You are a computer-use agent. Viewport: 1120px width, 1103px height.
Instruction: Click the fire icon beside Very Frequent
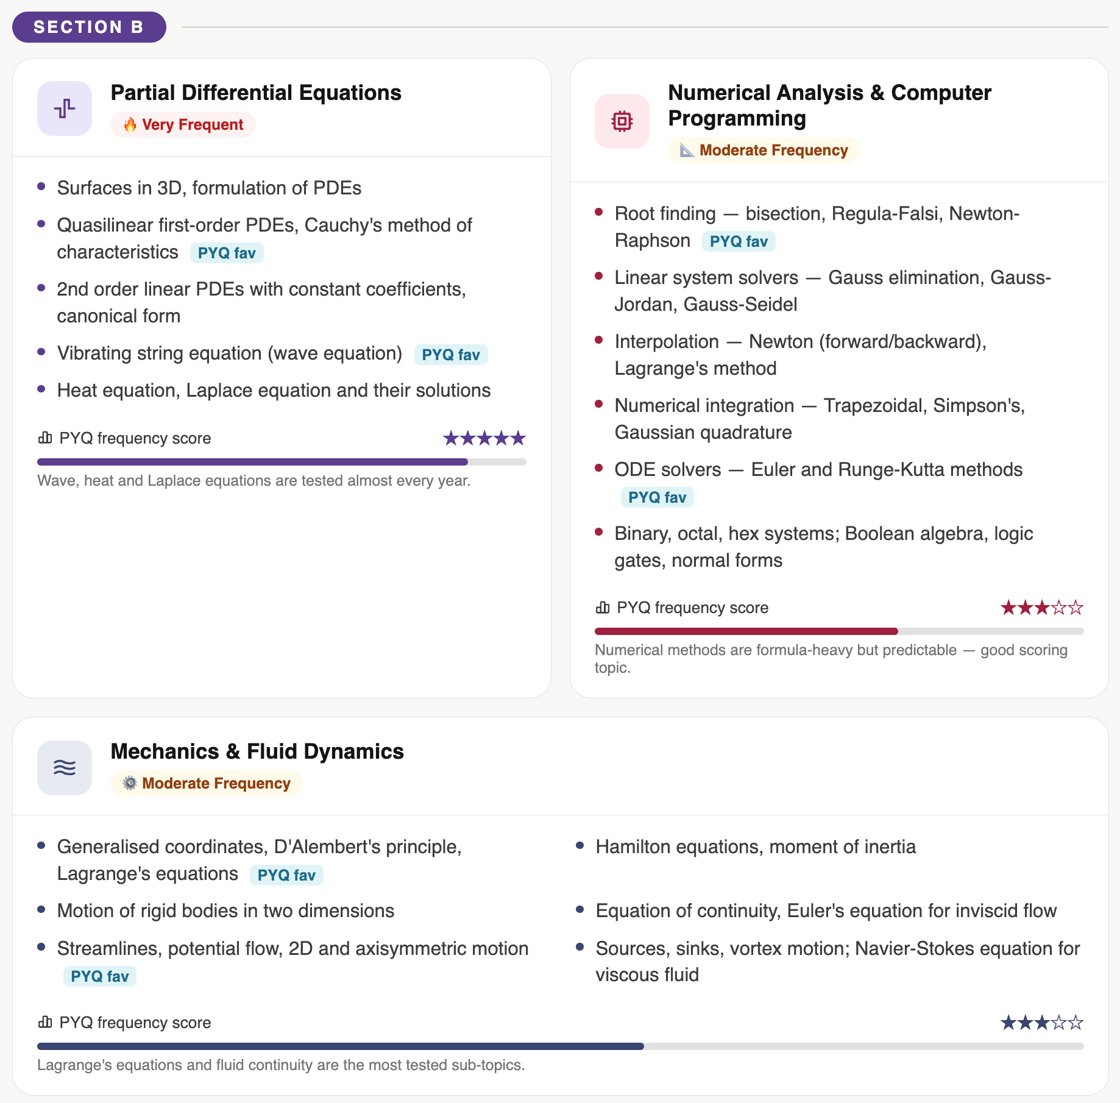coord(130,125)
